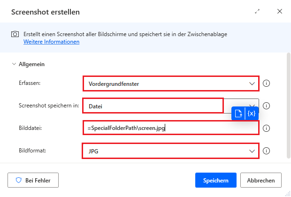
Task: Open the Weitere Informationen link
Action: [x=52, y=42]
